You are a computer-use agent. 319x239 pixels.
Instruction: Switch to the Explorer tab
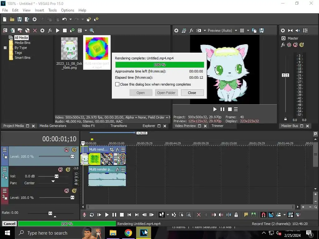tap(149, 126)
